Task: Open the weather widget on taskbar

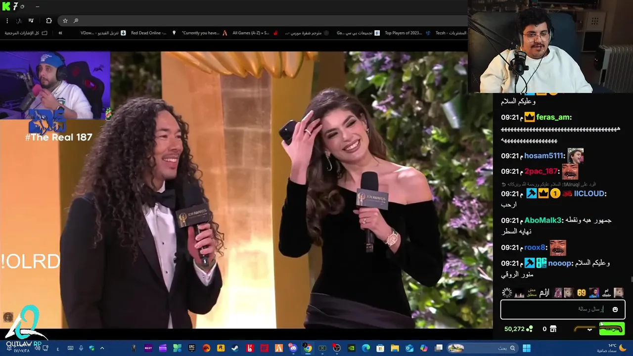Action: [613, 348]
